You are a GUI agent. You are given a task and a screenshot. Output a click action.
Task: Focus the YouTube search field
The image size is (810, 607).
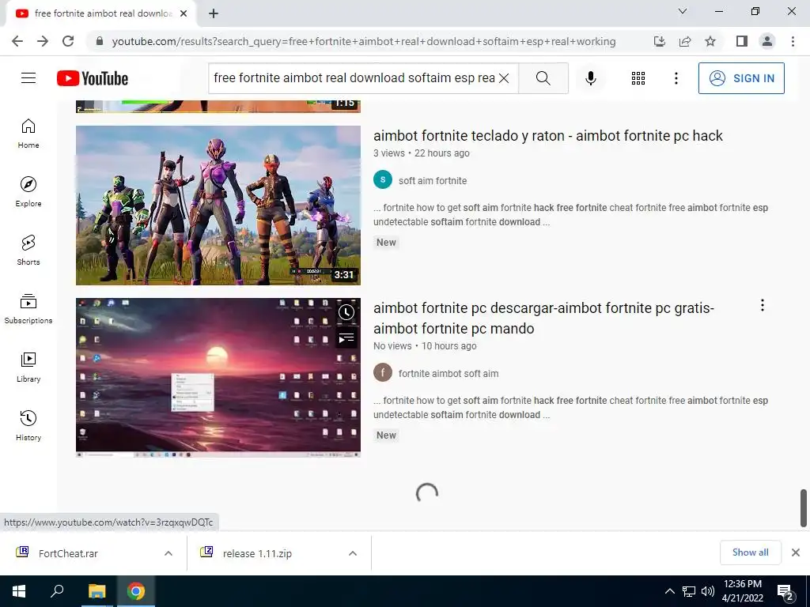(354, 78)
